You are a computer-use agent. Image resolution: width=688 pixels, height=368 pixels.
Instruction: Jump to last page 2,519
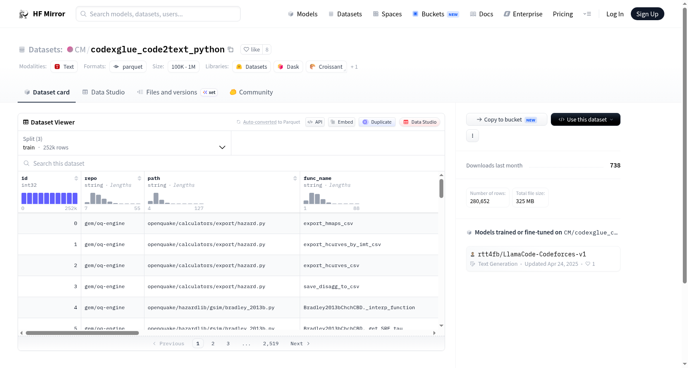point(271,344)
